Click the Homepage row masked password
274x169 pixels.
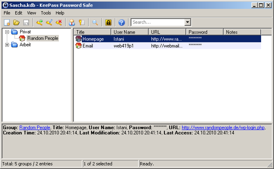tap(195, 38)
